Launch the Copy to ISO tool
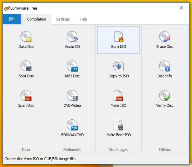192x167 pixels. pos(118,69)
